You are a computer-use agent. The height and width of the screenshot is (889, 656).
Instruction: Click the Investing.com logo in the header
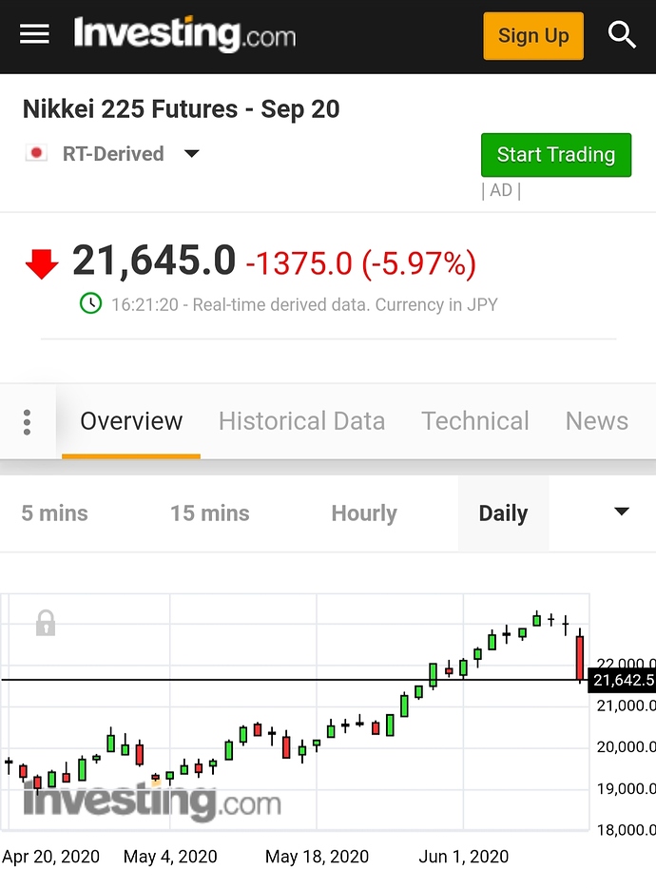(184, 34)
